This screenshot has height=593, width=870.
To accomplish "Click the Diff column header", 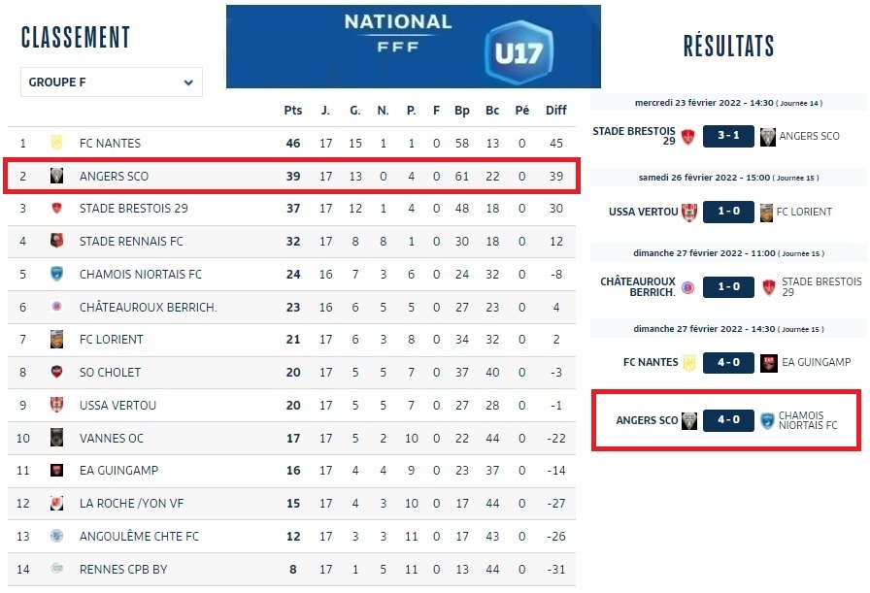I will [x=555, y=111].
